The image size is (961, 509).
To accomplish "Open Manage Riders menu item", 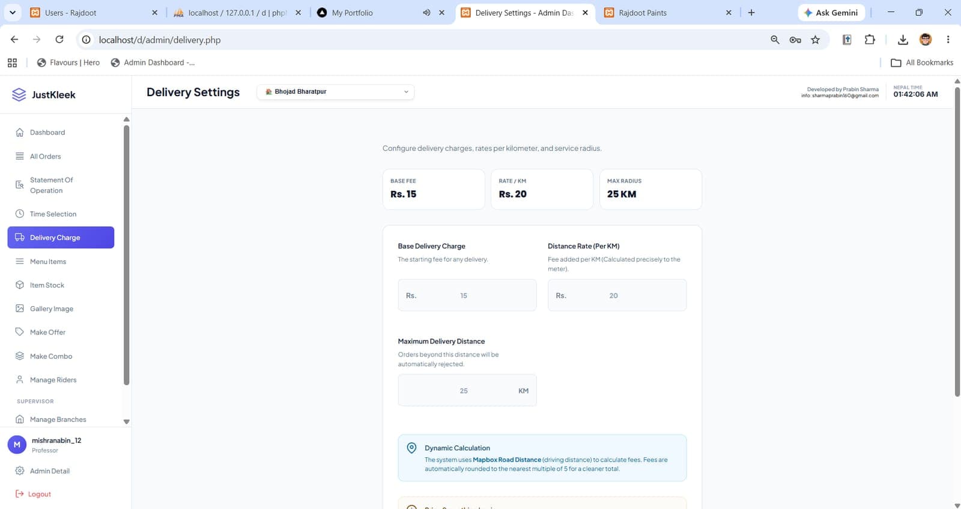I will click(61, 379).
